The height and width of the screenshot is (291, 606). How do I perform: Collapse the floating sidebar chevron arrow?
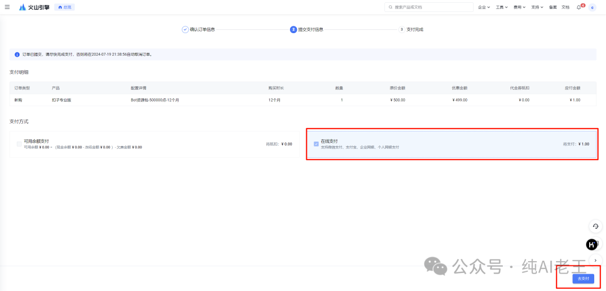[x=595, y=260]
